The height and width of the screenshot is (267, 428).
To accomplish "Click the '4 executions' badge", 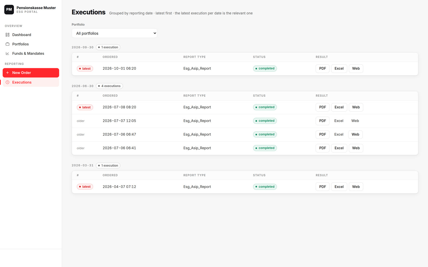I will tap(109, 86).
